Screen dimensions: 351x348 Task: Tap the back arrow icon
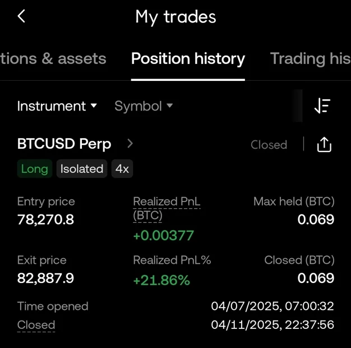click(21, 16)
